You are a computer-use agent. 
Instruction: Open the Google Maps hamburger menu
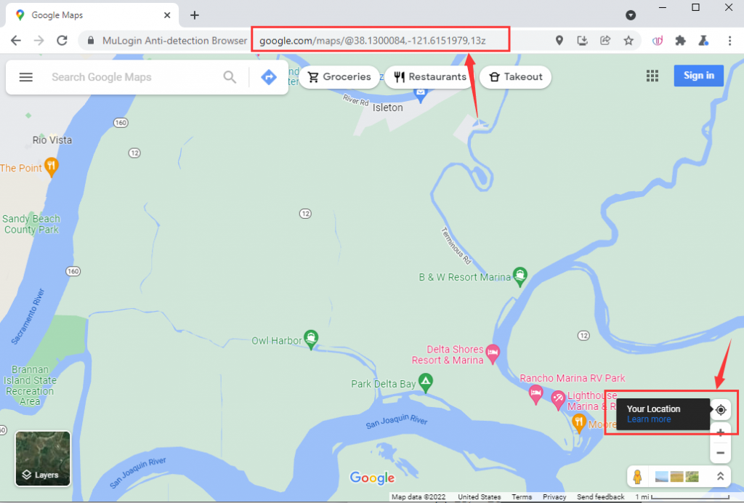click(26, 77)
